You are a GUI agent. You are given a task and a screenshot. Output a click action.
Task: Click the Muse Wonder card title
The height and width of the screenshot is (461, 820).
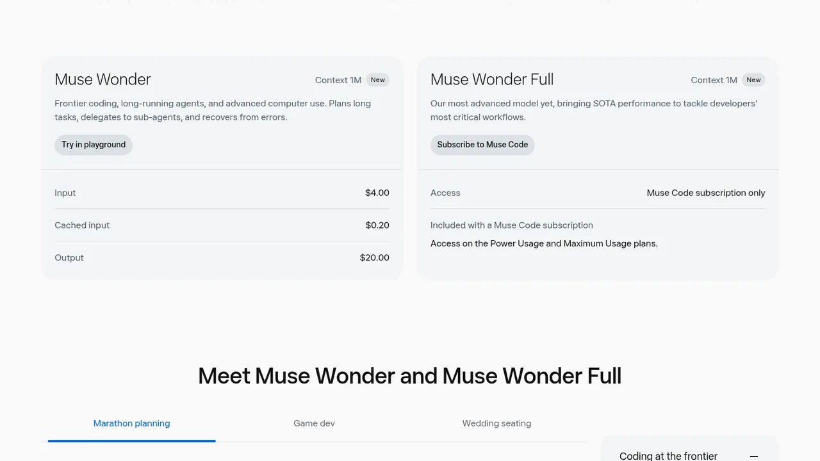[102, 79]
